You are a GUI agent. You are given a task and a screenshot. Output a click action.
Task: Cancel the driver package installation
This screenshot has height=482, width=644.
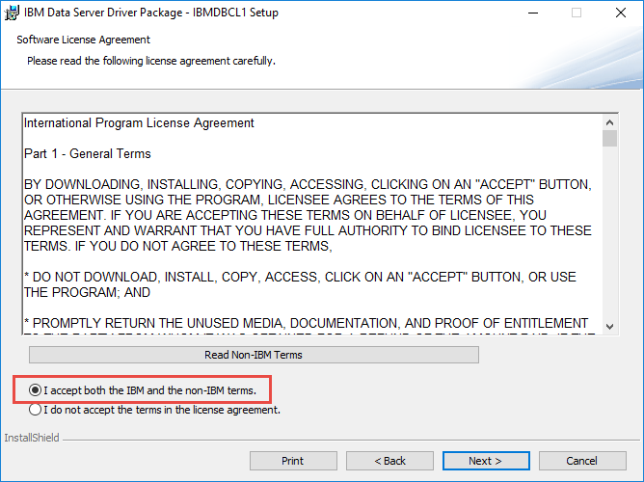point(582,461)
